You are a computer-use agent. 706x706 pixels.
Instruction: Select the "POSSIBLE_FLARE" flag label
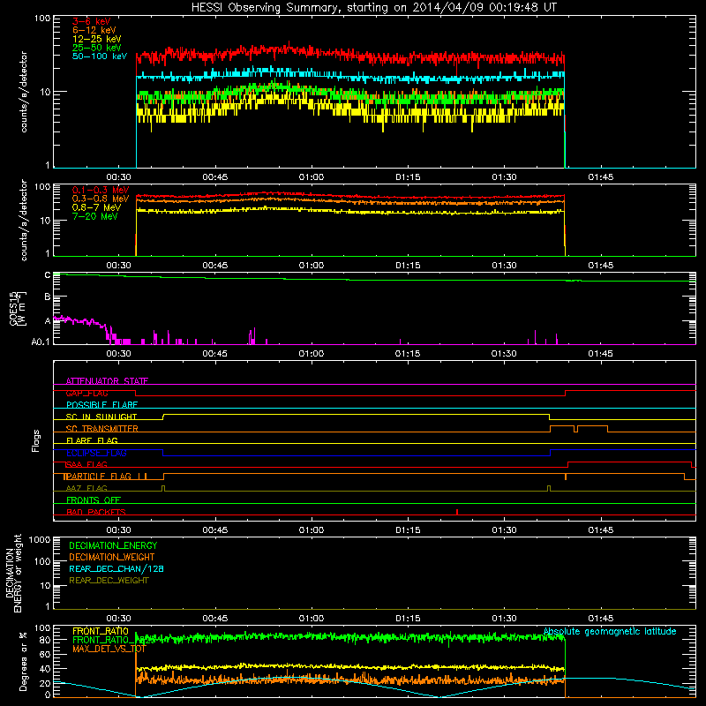(x=101, y=405)
